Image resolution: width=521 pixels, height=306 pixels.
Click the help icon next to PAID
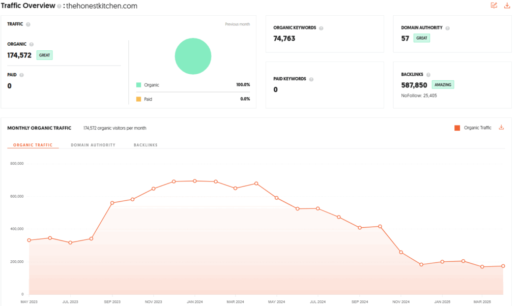(21, 75)
